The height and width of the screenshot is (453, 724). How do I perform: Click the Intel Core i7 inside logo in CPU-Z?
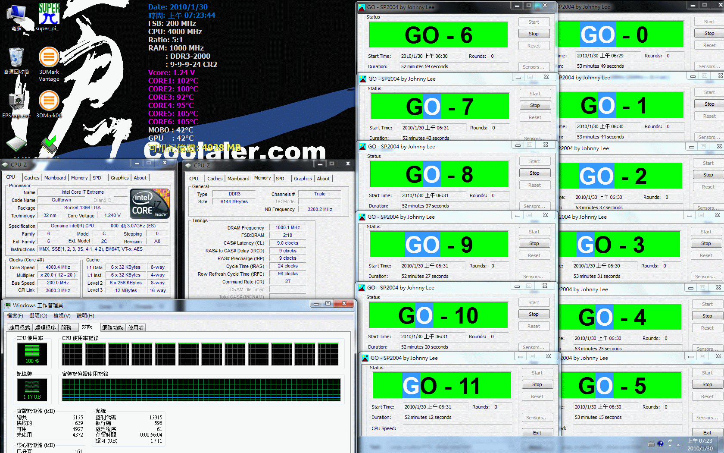(150, 203)
